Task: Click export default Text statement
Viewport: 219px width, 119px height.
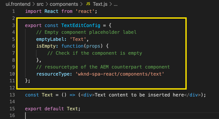Action: click(53, 109)
